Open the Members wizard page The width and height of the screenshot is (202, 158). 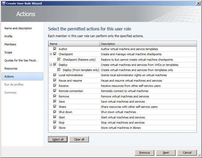(x=10, y=44)
